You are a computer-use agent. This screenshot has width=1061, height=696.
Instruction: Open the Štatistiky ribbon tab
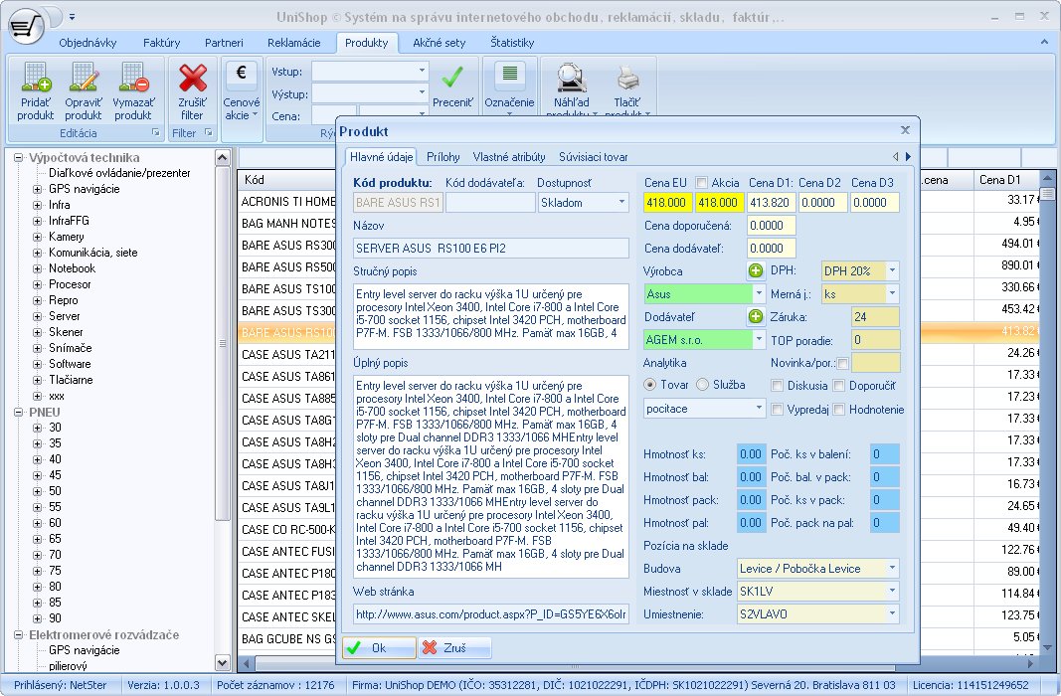click(512, 43)
